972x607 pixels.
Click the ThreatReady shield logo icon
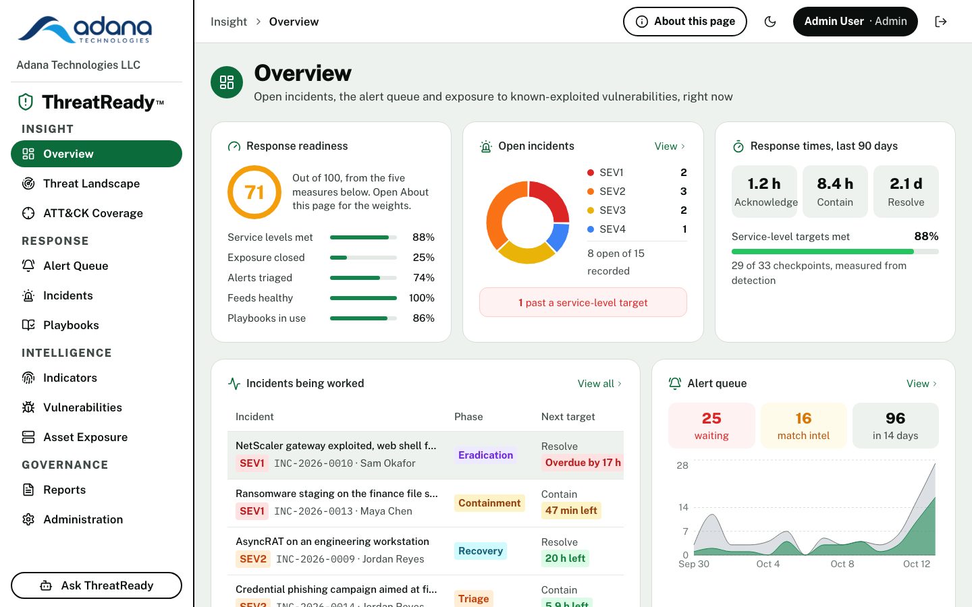[26, 102]
